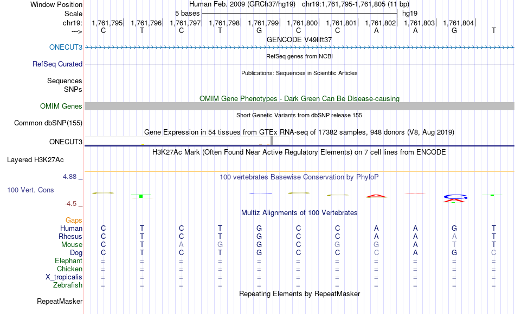The image size is (515, 314).
Task: Open the Layered H3K27Ac track label
Action: [x=35, y=160]
